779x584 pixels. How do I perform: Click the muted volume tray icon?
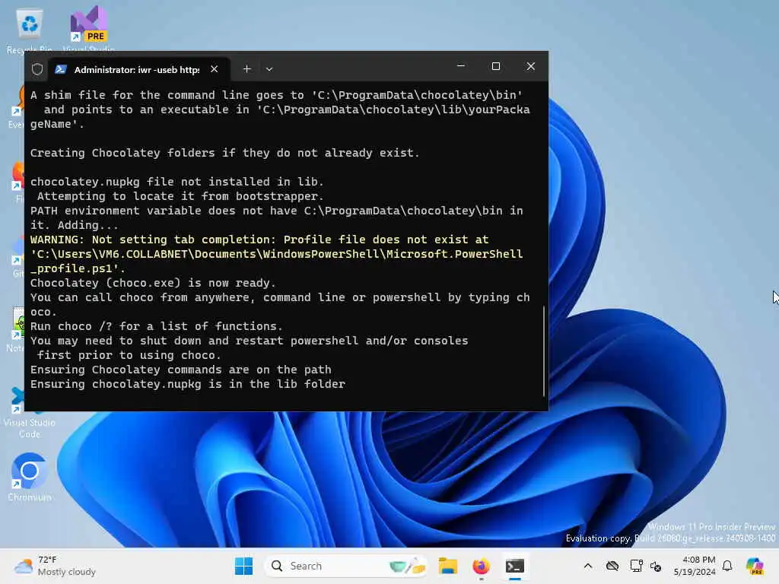point(656,567)
